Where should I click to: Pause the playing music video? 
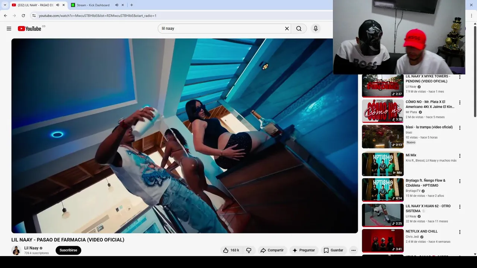[184, 136]
